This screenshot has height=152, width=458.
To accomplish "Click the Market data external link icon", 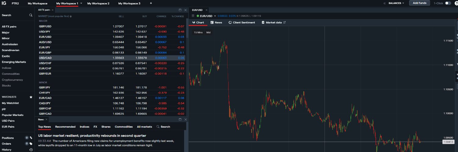I will coord(284,22).
